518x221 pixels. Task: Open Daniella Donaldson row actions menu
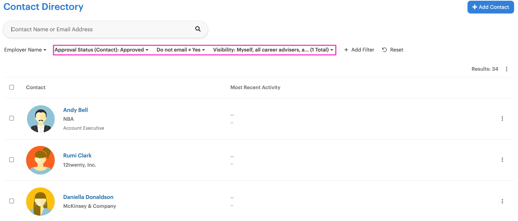502,201
